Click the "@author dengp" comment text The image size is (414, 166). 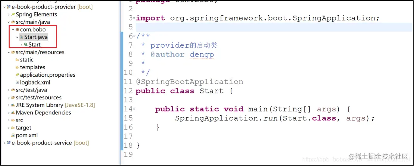(x=182, y=55)
